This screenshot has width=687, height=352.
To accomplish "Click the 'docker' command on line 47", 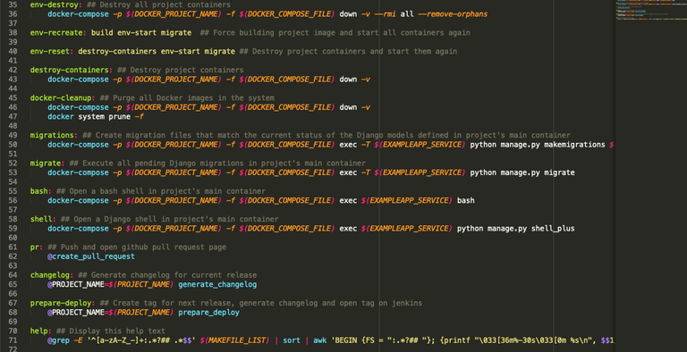I will pos(61,117).
